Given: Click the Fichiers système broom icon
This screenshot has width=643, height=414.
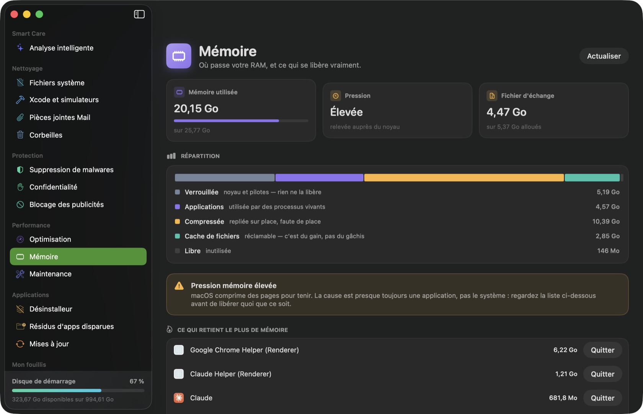Looking at the screenshot, I should click(x=20, y=83).
